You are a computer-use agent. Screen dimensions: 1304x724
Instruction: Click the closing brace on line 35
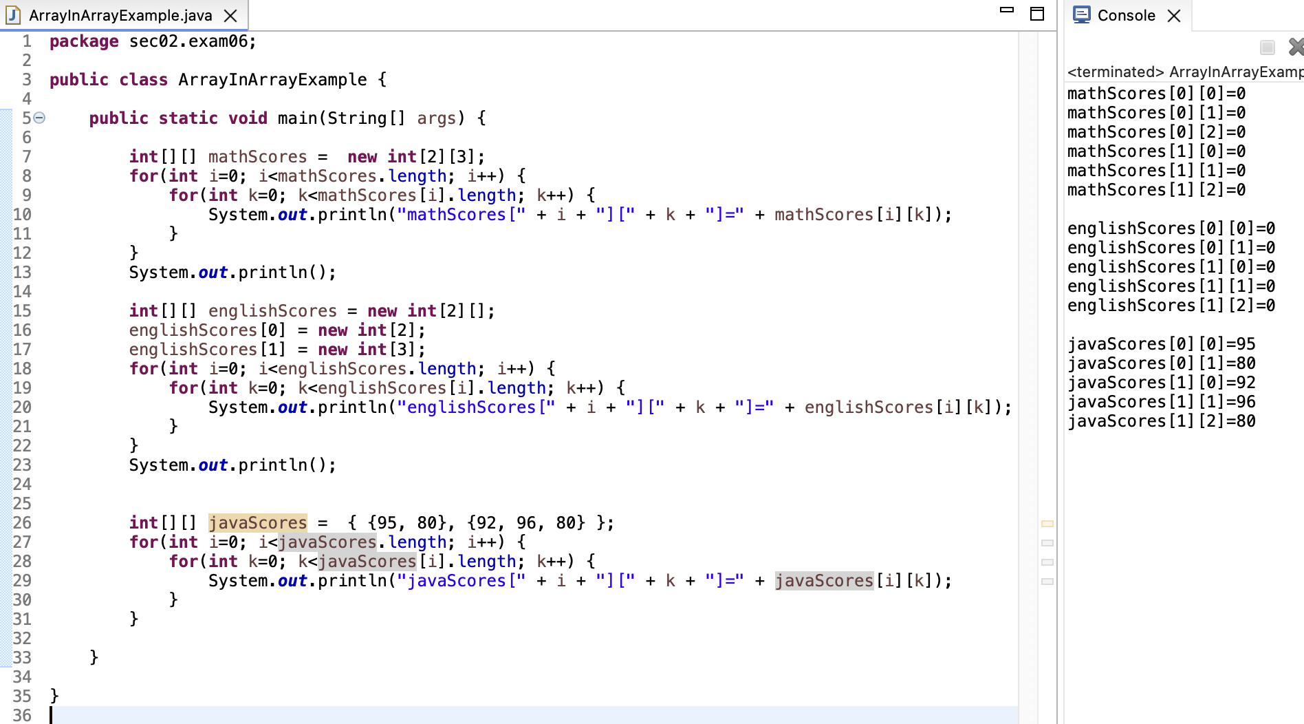pyautogui.click(x=54, y=695)
